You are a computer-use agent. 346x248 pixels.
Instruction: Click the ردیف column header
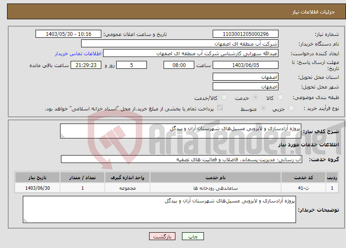click(332, 177)
